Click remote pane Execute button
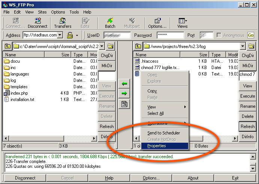The width and height of the screenshot is (259, 184). tap(248, 96)
